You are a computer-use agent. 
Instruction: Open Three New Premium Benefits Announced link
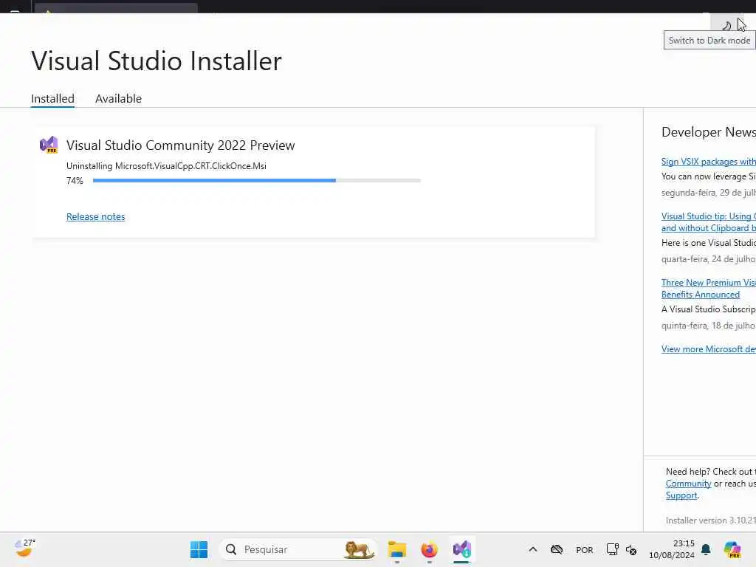click(x=708, y=289)
